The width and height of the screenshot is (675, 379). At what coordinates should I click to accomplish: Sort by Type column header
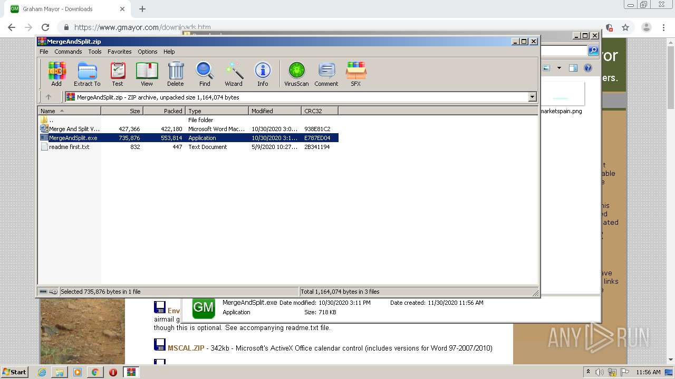click(217, 111)
